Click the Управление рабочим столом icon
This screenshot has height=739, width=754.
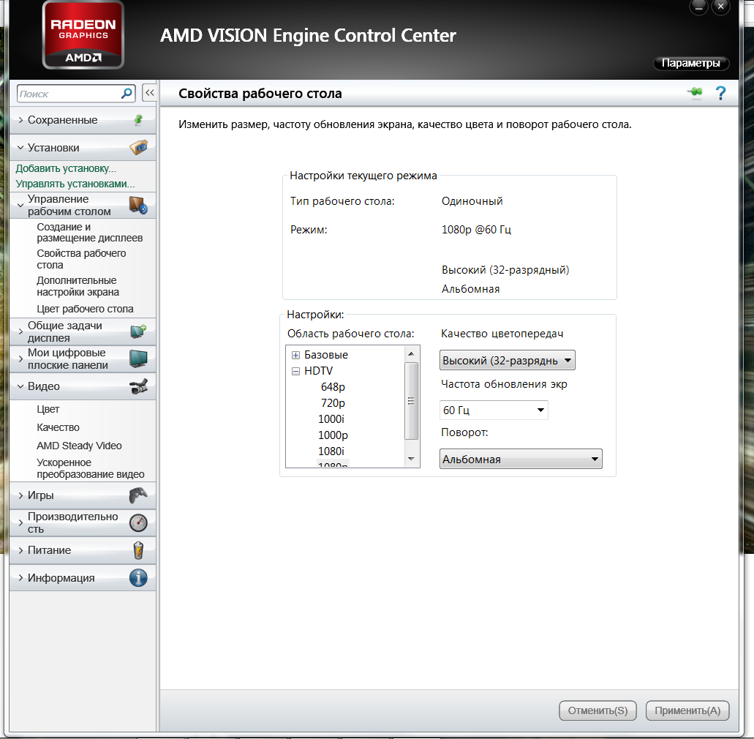point(138,205)
